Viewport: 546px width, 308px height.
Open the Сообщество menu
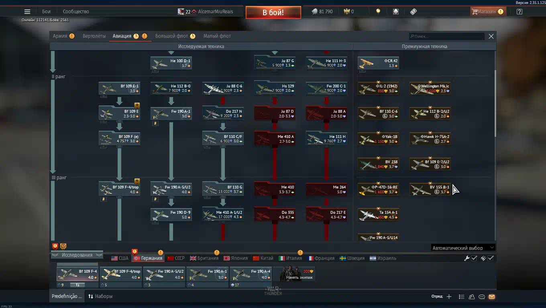(x=75, y=12)
